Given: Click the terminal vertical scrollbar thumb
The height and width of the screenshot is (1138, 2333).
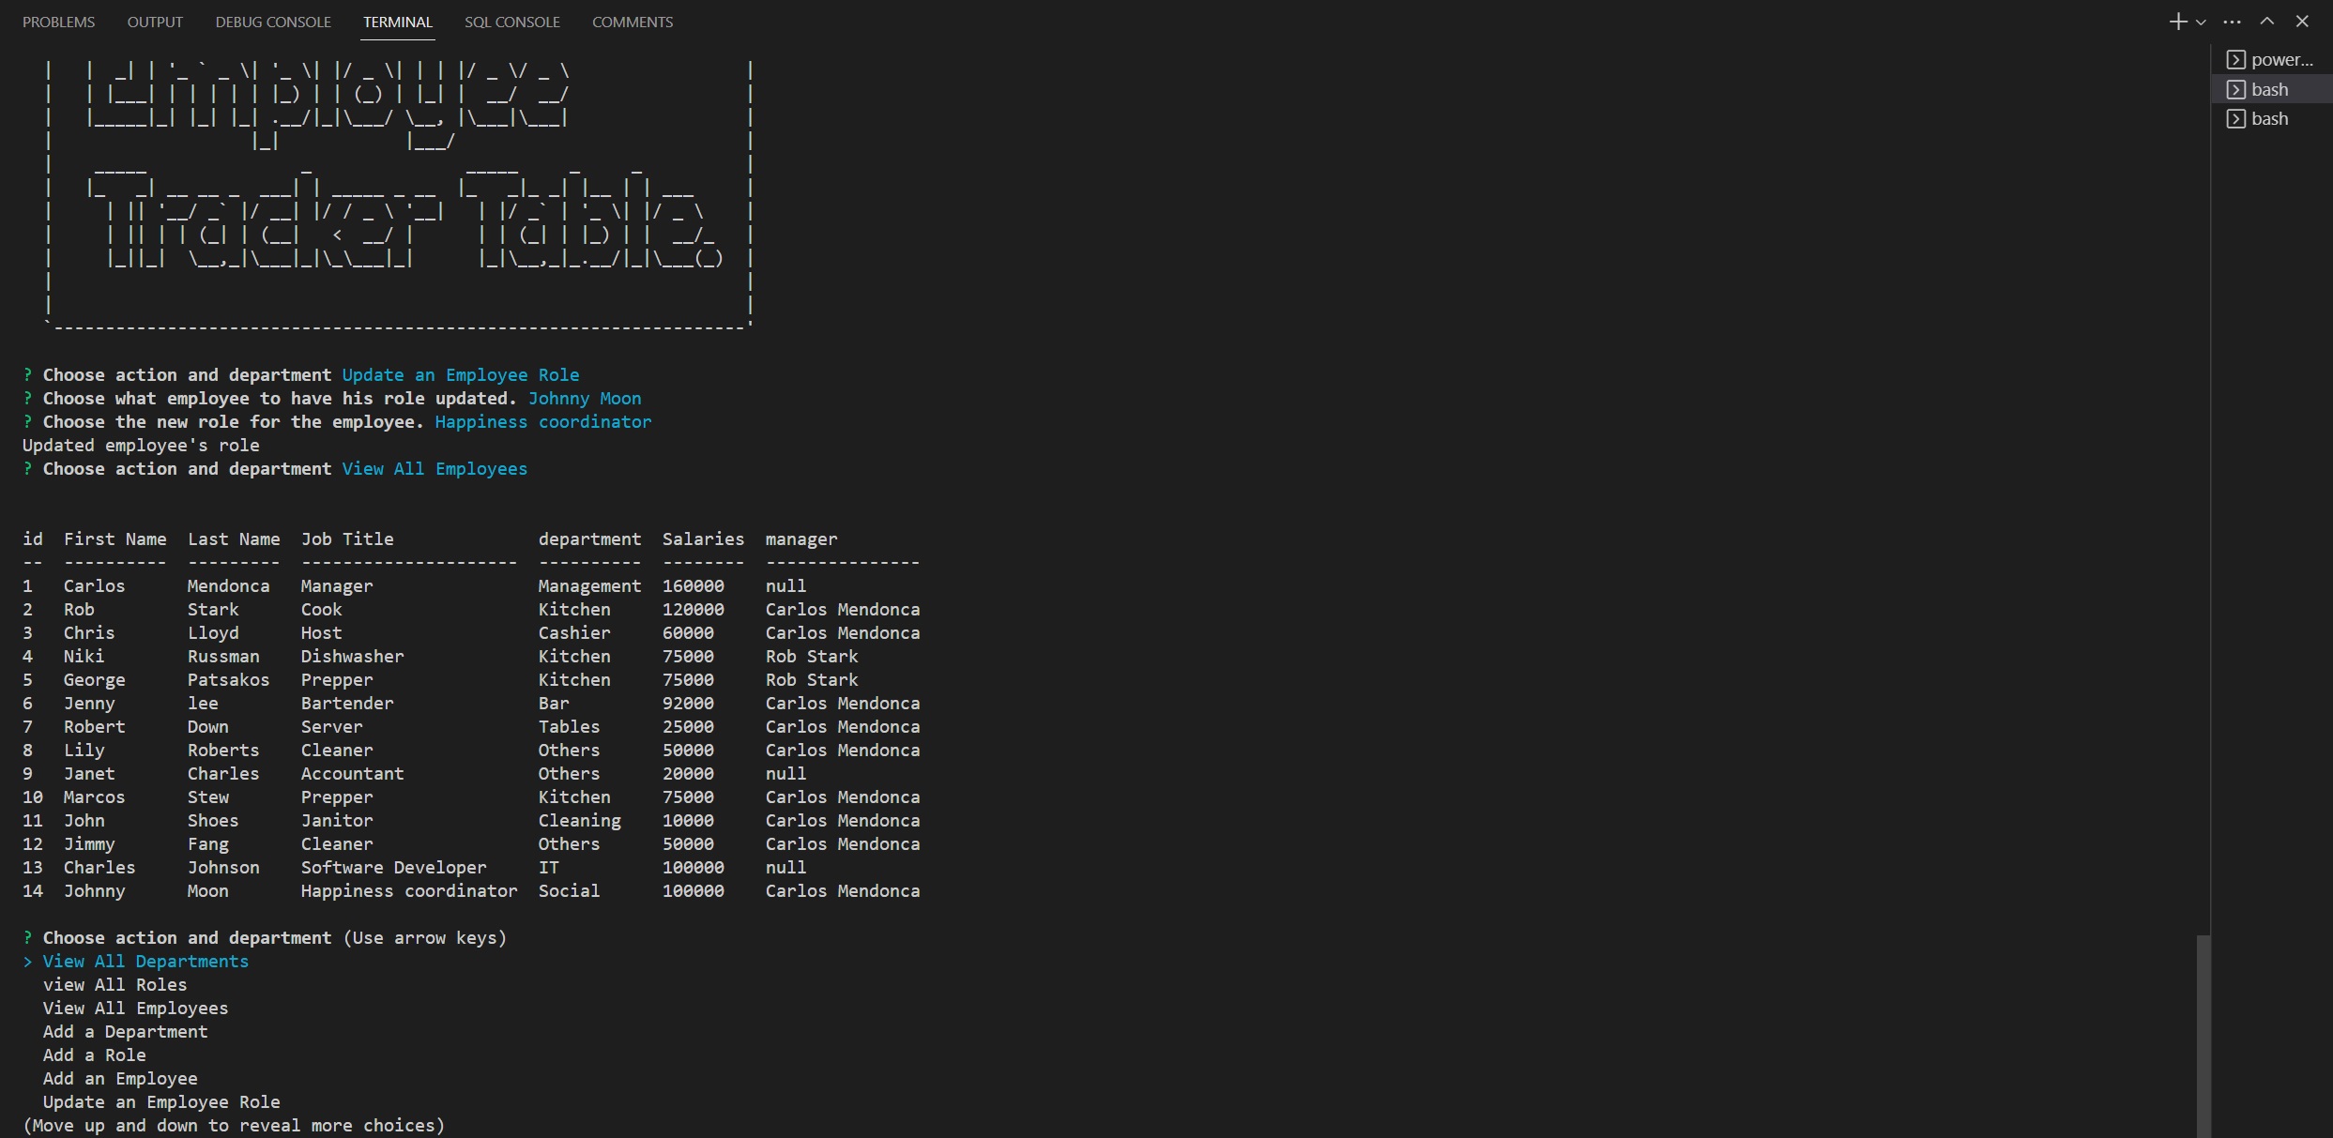Looking at the screenshot, I should tap(2203, 1036).
